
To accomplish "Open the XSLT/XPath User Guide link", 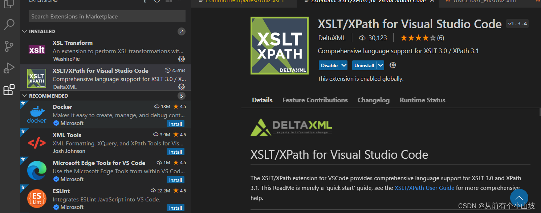I will 424,188.
